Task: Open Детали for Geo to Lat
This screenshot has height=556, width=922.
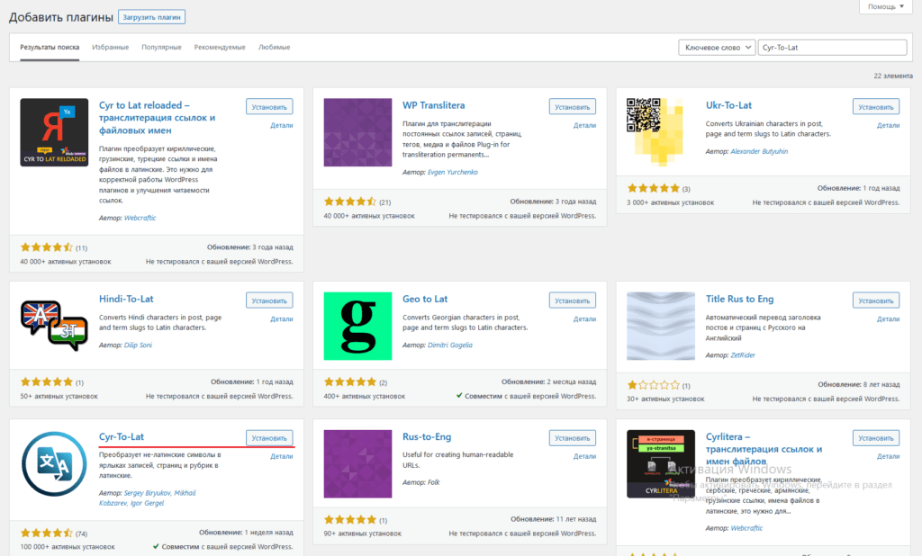Action: (585, 318)
